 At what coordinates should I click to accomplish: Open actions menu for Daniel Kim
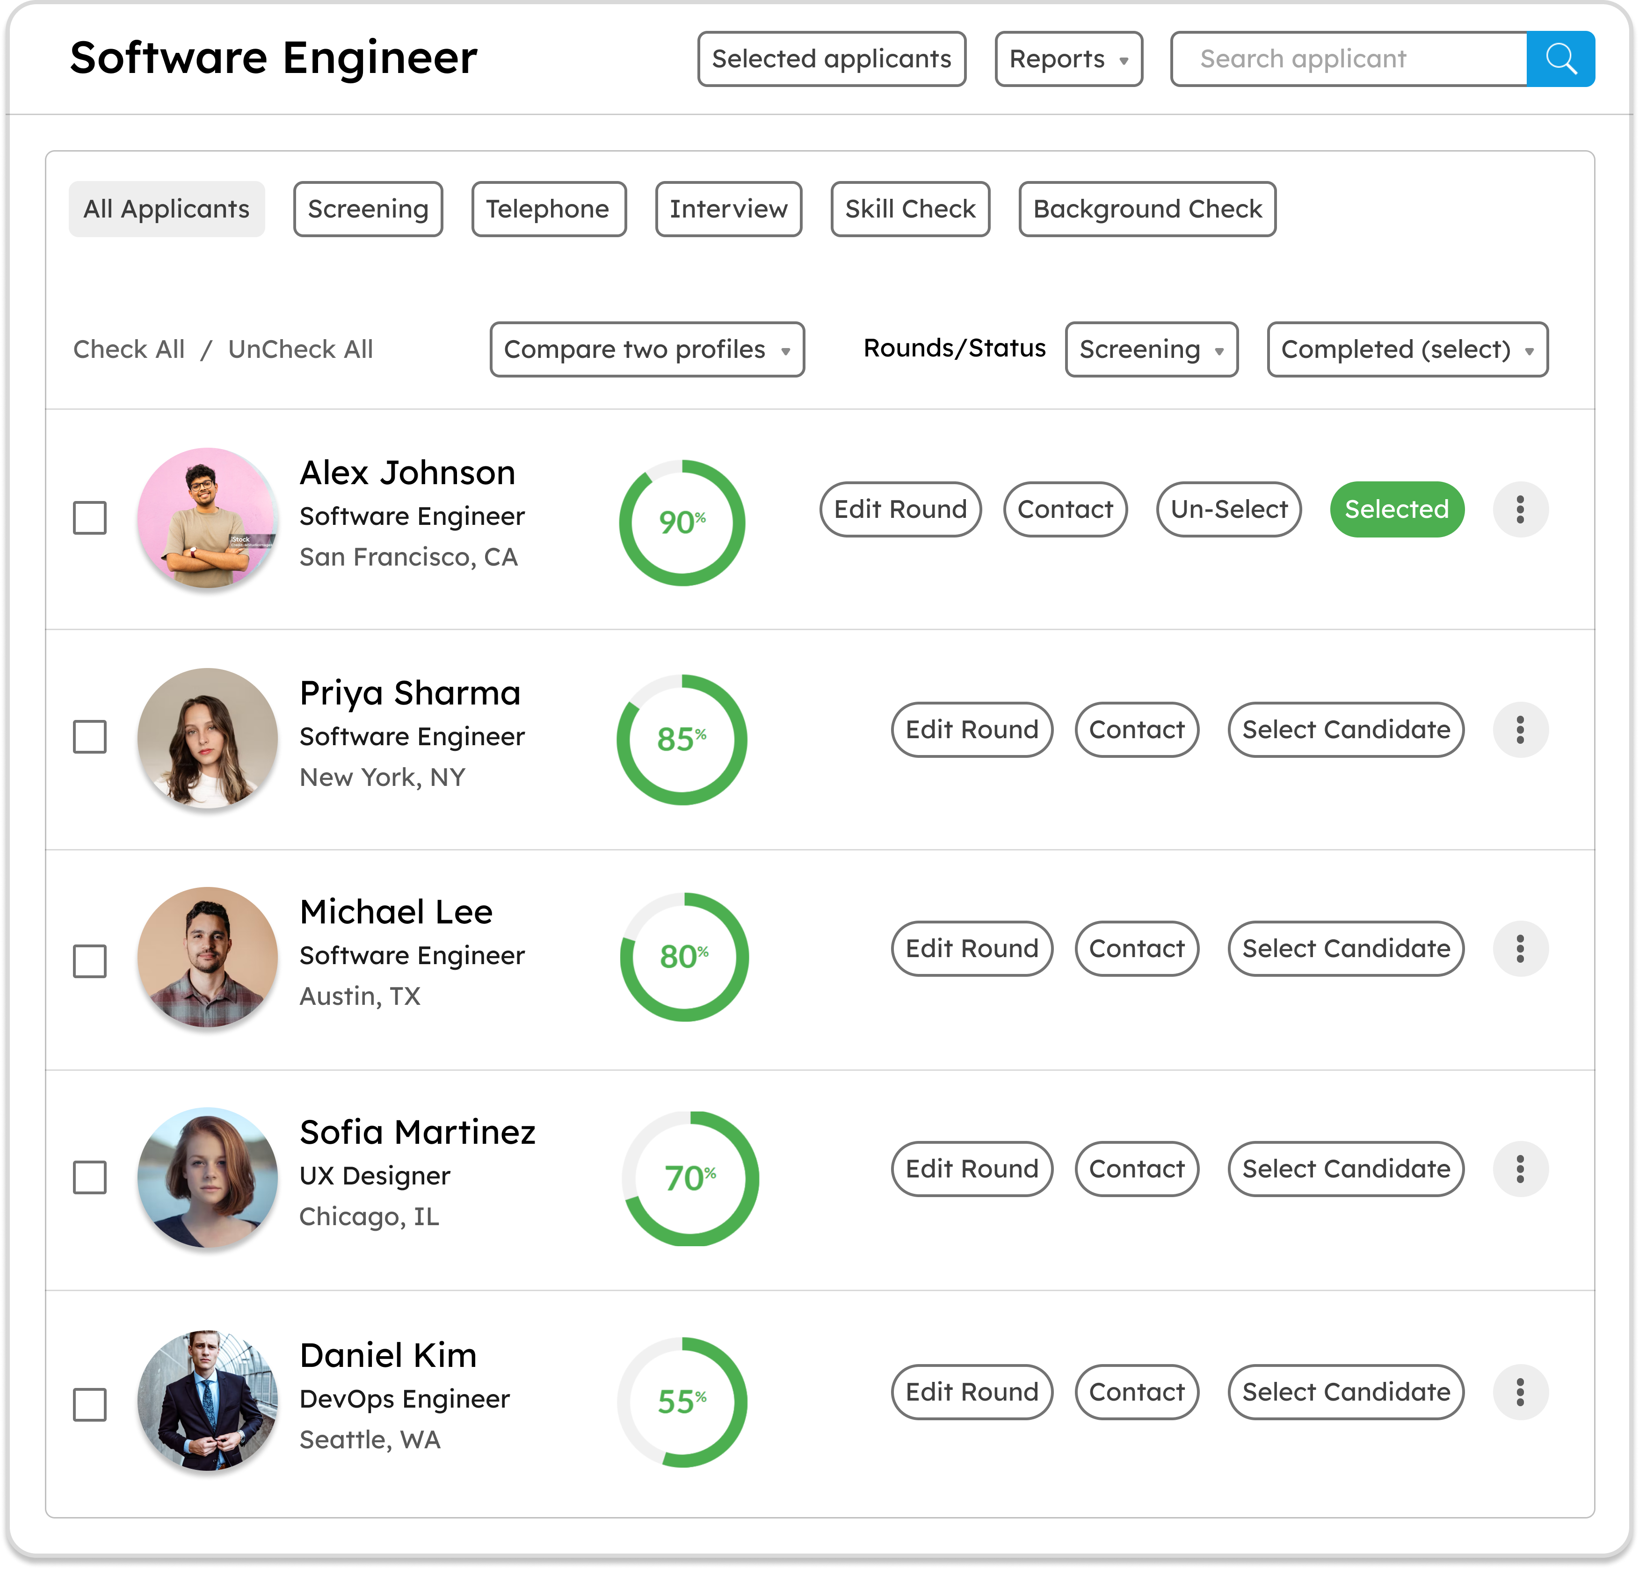click(1520, 1392)
